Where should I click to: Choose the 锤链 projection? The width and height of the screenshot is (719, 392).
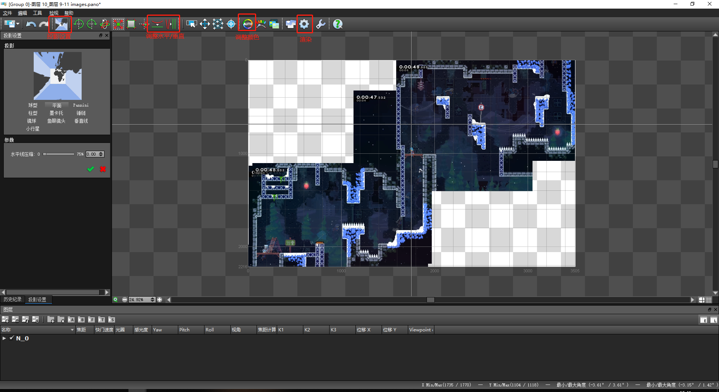(x=81, y=113)
